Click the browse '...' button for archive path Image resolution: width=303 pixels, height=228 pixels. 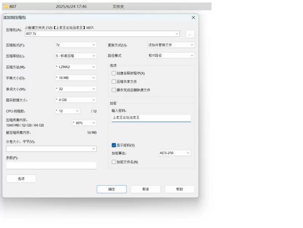[x=190, y=34]
